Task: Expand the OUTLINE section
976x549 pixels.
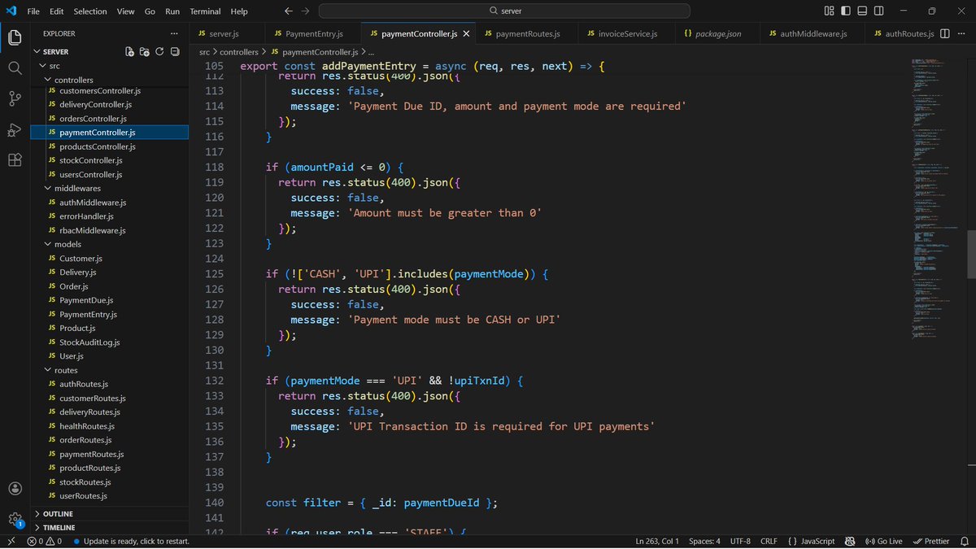Action: 57,514
